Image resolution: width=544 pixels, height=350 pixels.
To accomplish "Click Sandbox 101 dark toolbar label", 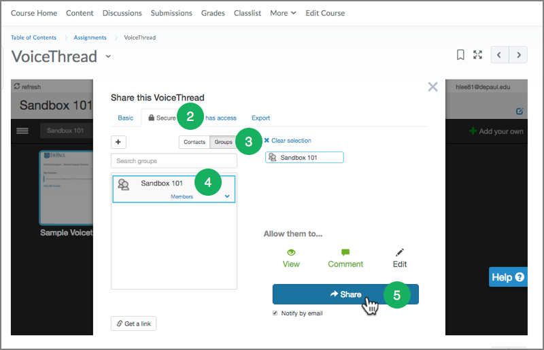I will tap(66, 130).
